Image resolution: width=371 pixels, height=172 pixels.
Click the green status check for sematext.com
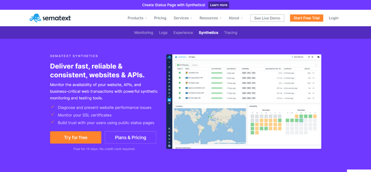coord(180,72)
